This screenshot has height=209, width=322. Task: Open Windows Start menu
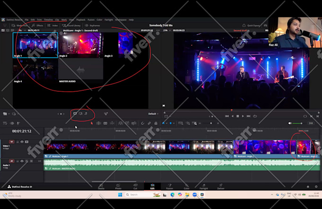point(120,195)
